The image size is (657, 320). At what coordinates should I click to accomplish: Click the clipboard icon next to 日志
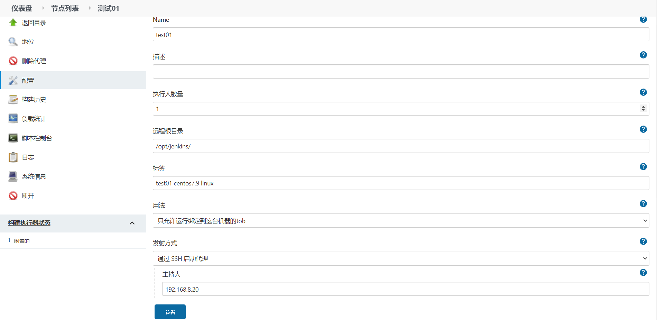point(13,157)
